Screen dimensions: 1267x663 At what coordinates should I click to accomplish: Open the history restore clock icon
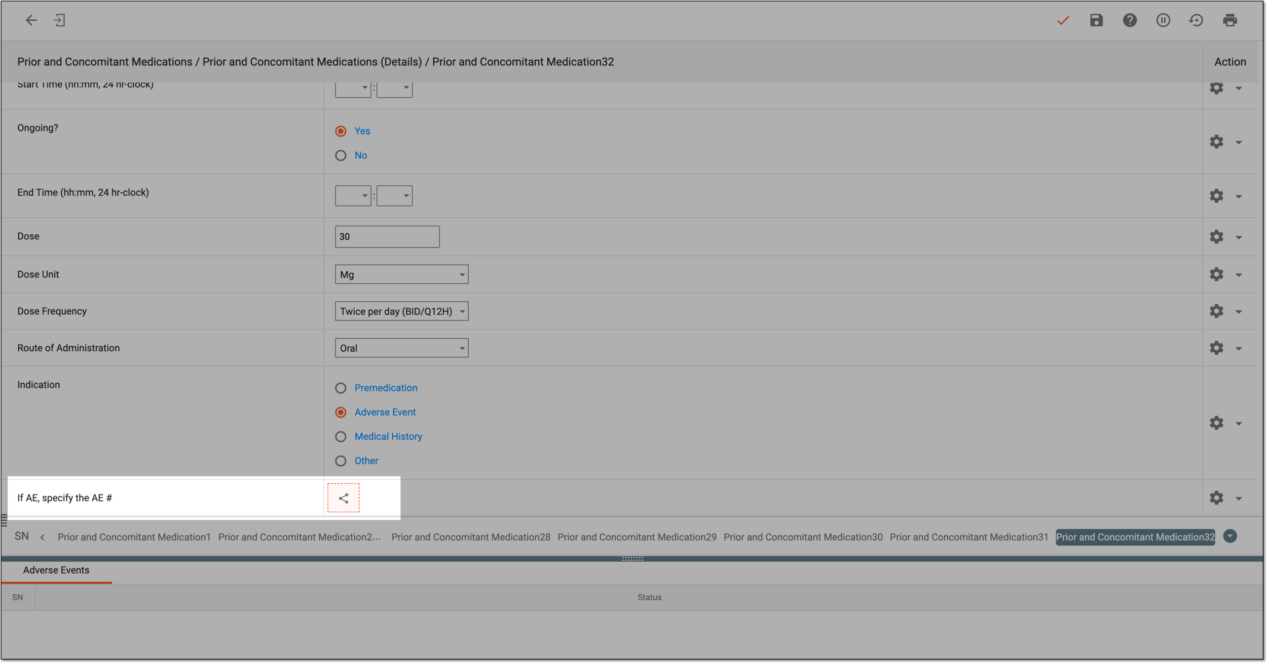point(1196,20)
